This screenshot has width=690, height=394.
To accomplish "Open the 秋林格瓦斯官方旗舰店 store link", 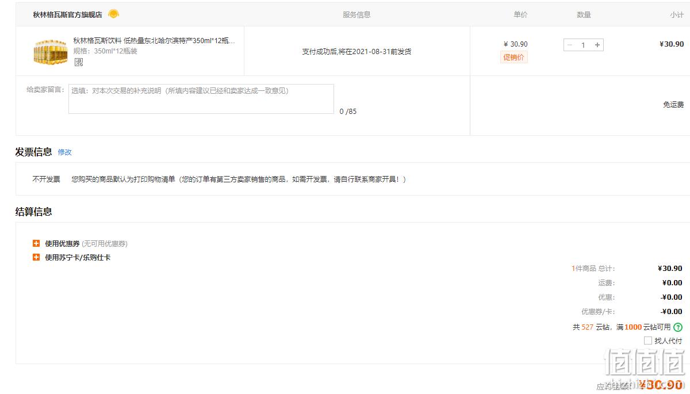I will (x=67, y=15).
